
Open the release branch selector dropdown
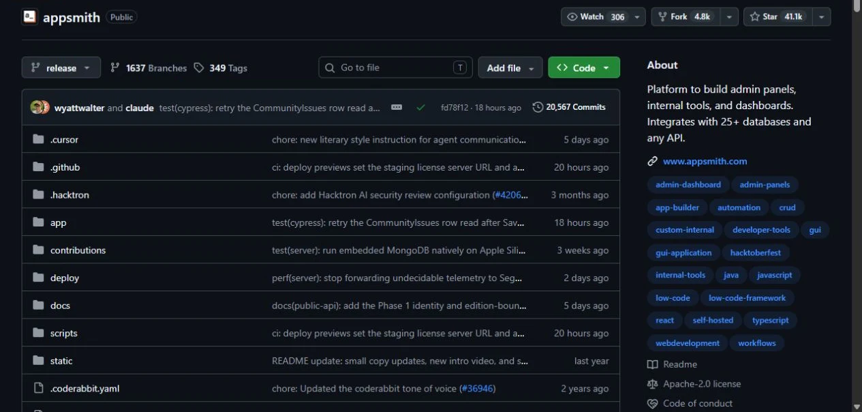click(x=61, y=68)
